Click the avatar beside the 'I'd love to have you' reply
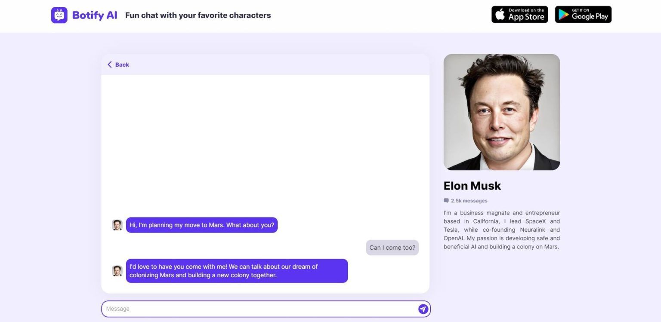 117,271
